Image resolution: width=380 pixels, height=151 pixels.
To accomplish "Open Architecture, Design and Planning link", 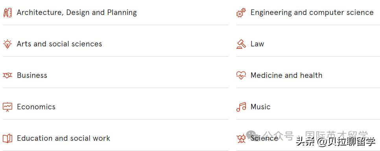I will tap(77, 13).
